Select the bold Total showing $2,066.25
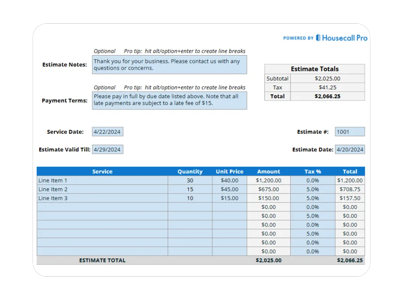 327,96
